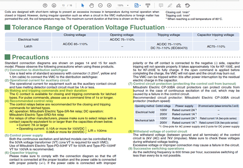Click heading (3) Making and tripping commands
The height and width of the screenshot is (168, 243).
tap(46, 91)
